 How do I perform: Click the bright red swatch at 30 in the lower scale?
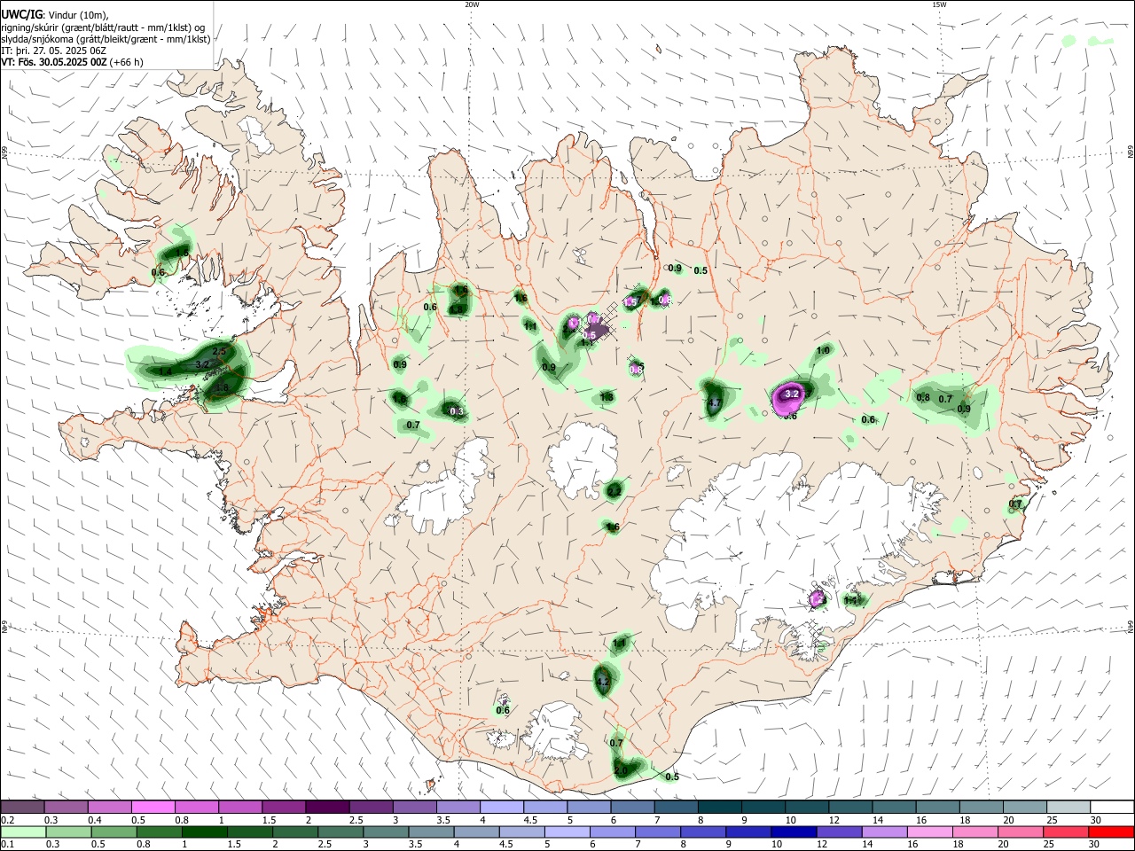(x=1111, y=831)
